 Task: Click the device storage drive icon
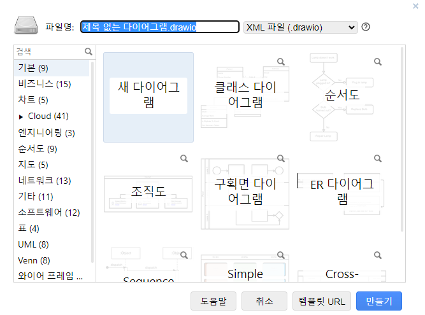26,25
